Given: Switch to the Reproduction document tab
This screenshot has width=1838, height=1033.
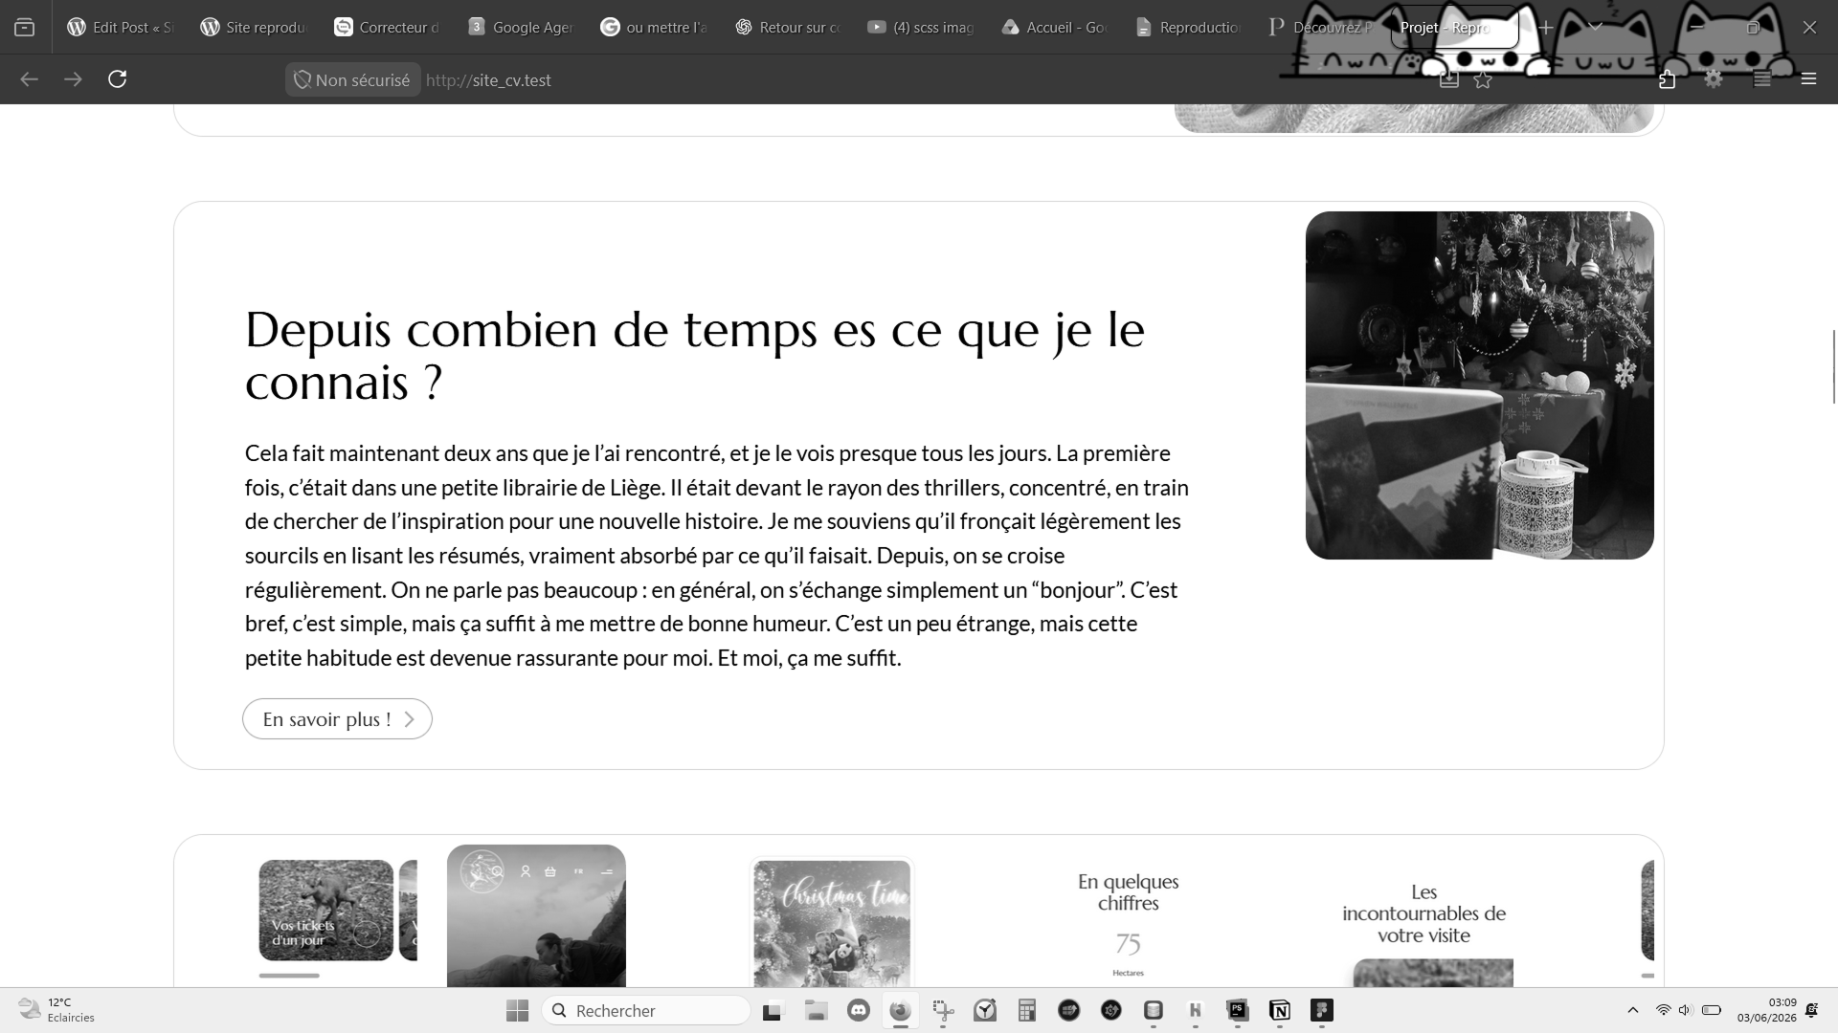Looking at the screenshot, I should (1187, 28).
